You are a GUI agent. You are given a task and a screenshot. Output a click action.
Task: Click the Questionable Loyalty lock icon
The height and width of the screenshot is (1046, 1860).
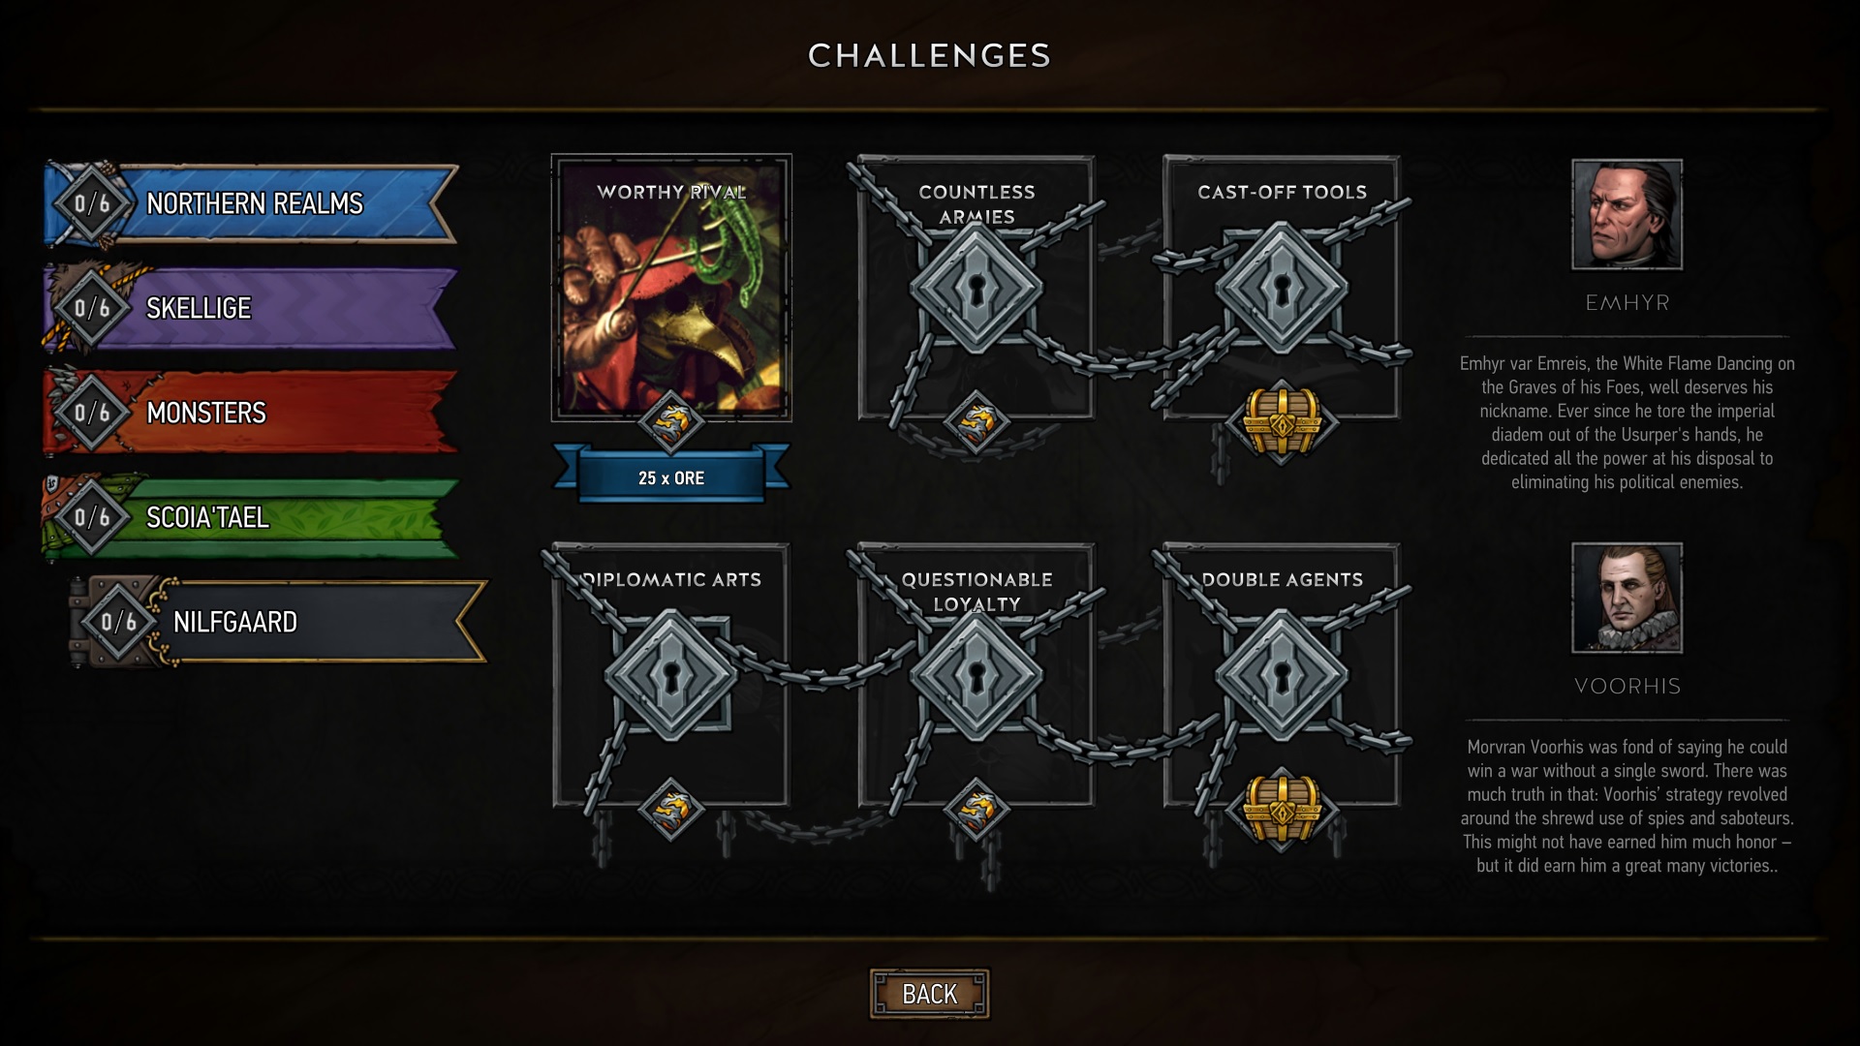coord(976,675)
